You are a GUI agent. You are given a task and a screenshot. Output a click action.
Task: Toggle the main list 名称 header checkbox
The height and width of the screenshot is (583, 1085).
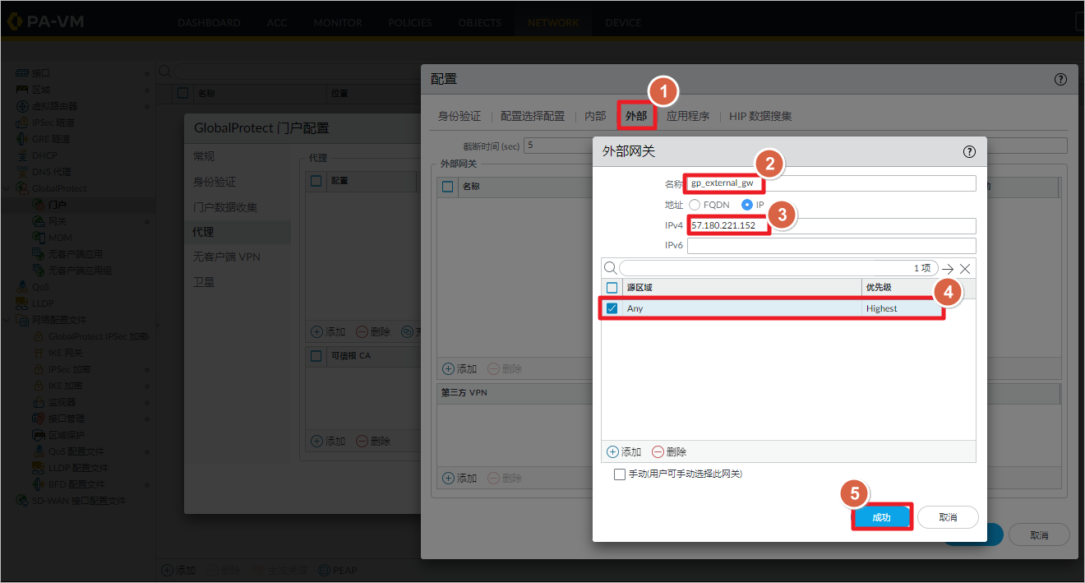tap(183, 94)
